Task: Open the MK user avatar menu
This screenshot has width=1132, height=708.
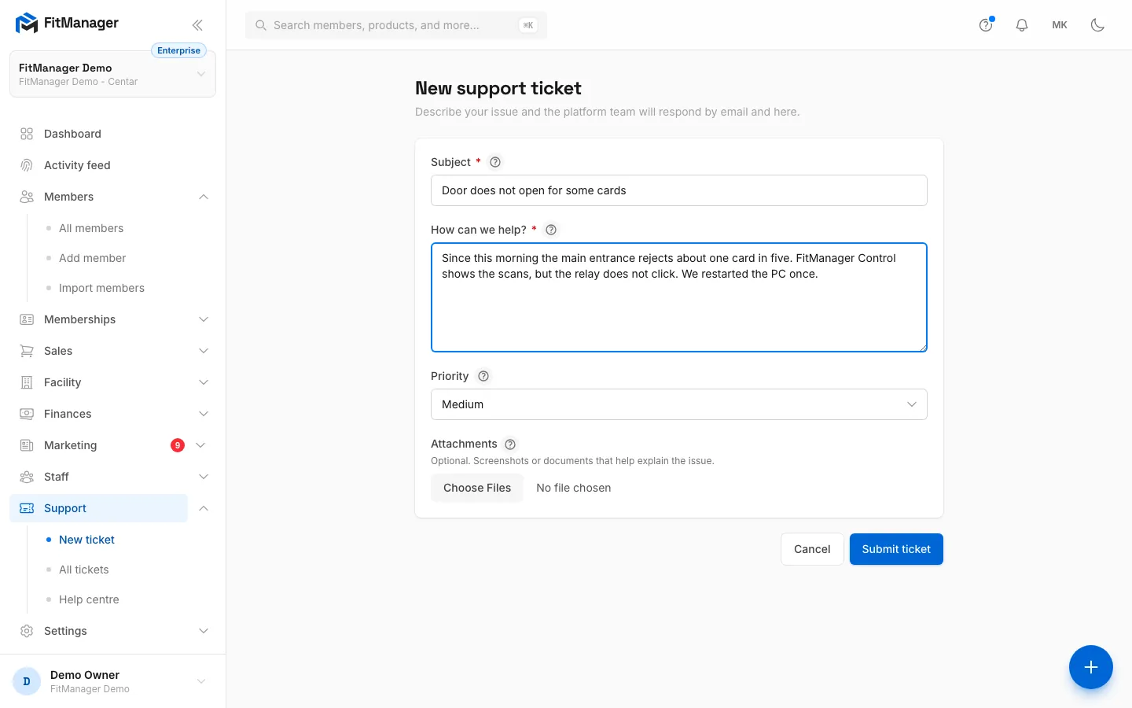Action: click(x=1060, y=25)
